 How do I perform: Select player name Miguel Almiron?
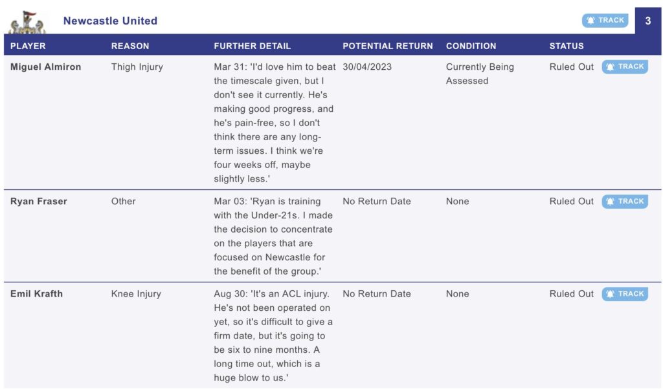coord(46,67)
